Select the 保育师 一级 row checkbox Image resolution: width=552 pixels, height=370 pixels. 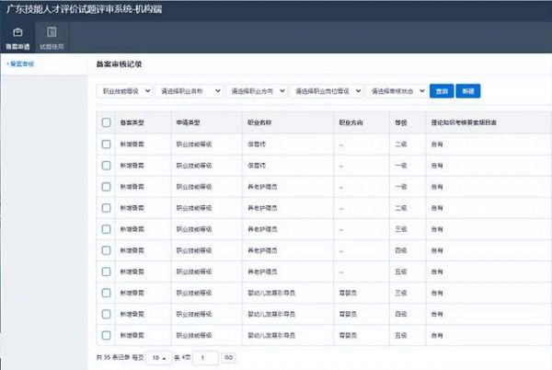[x=106, y=166]
